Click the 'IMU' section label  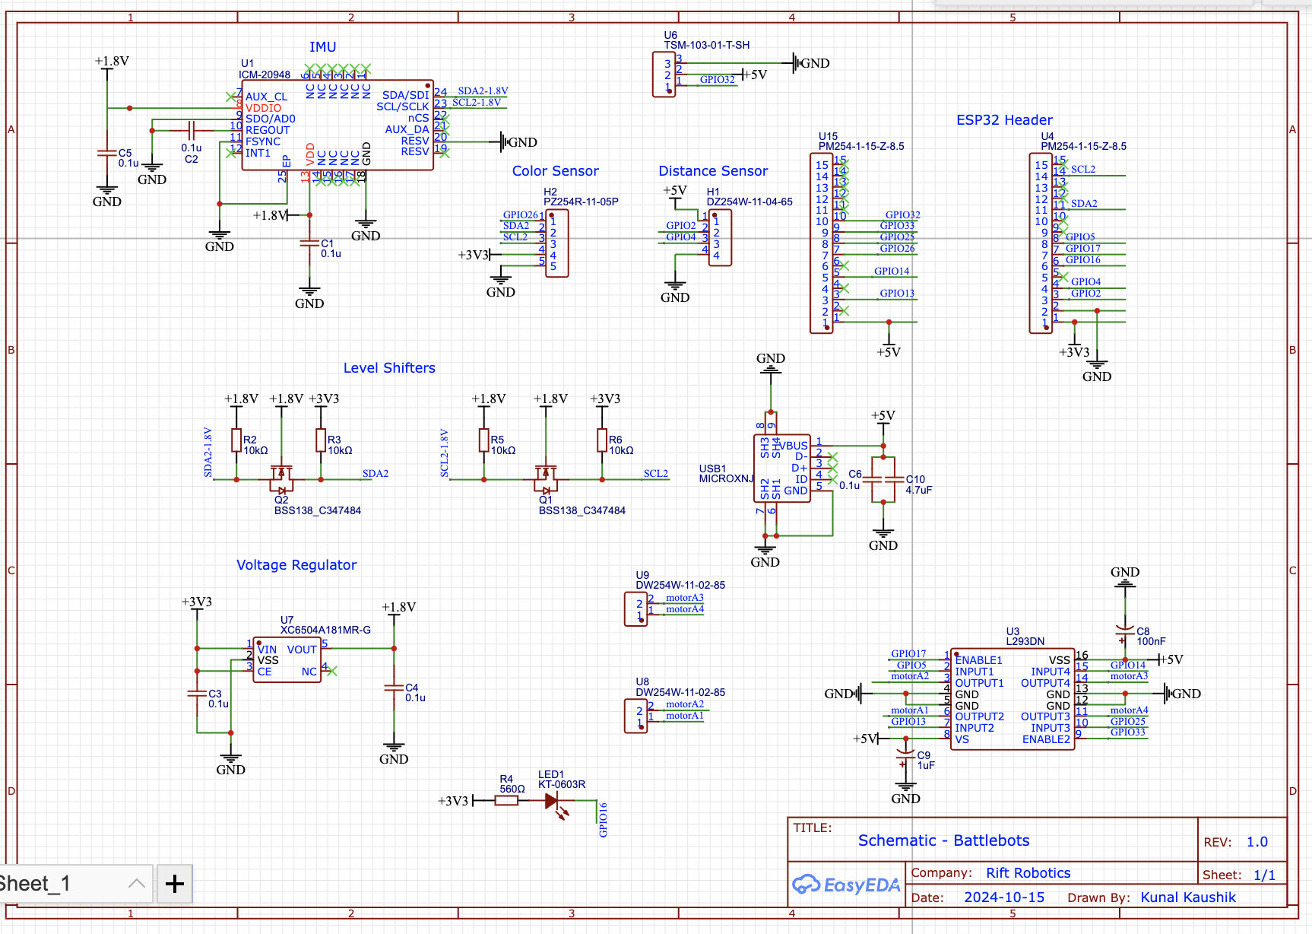click(x=322, y=47)
